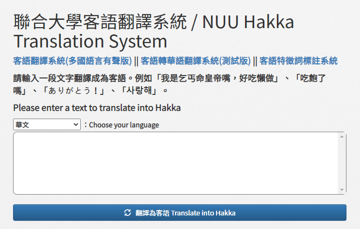Click the example phrase 我是乞丐命皇帝嘴
Image resolution: width=360 pixels, height=229 pixels.
(x=195, y=78)
